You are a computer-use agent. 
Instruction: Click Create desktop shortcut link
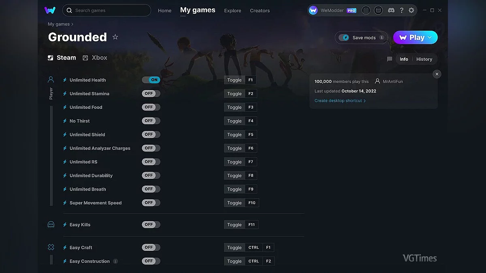pos(340,101)
